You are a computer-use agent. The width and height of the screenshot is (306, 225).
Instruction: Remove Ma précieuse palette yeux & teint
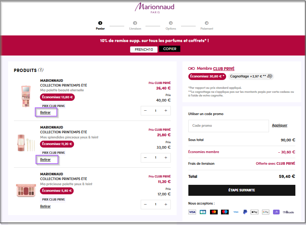pos(45,206)
